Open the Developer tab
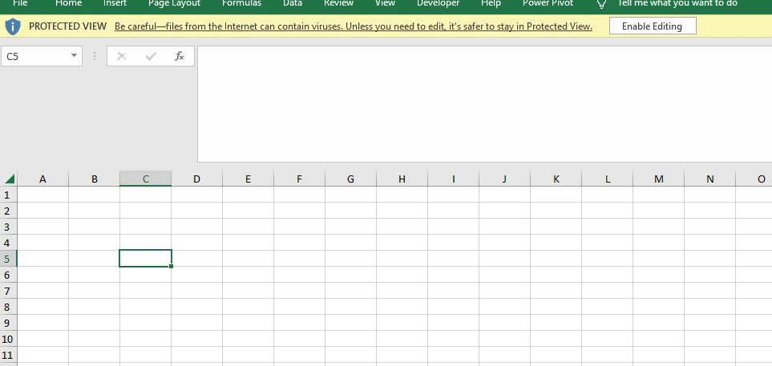The image size is (772, 366). pyautogui.click(x=439, y=3)
